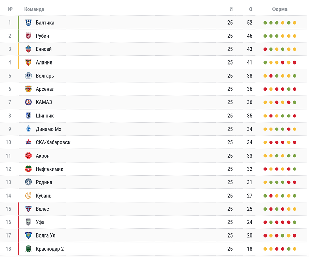Viewport: 309px width, 257px height.
Task: Open the Волгарь team link
Action: coord(45,76)
